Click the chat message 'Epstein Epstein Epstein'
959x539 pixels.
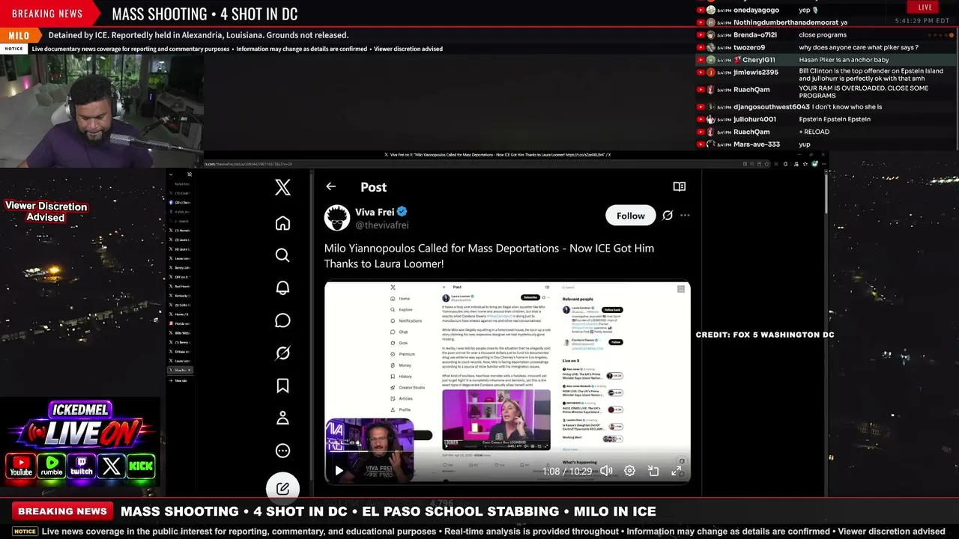(835, 119)
